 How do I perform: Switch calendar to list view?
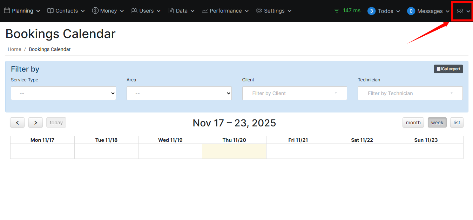point(457,123)
